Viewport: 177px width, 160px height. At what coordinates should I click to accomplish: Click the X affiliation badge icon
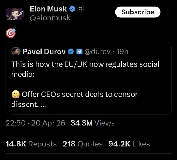pos(80,9)
